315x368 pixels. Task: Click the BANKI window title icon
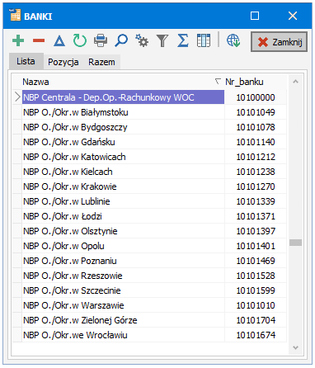pos(16,16)
